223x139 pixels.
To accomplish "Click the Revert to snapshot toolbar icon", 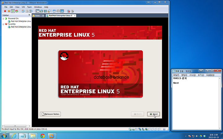I will pos(27,11).
